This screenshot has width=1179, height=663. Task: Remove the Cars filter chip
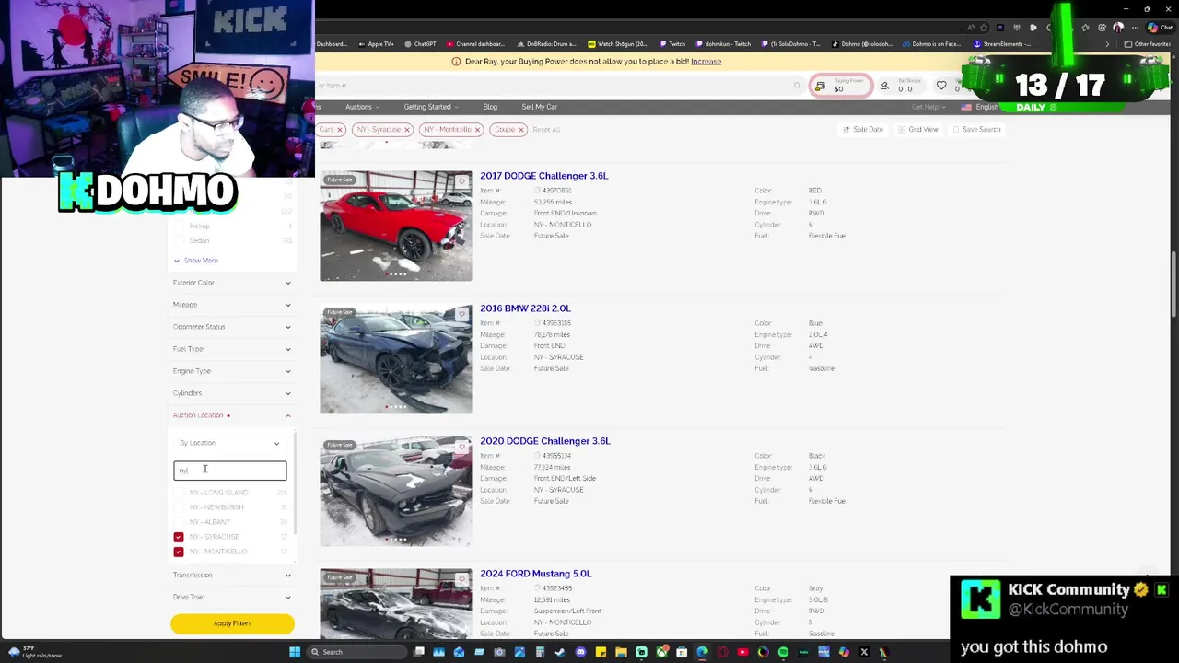click(340, 130)
